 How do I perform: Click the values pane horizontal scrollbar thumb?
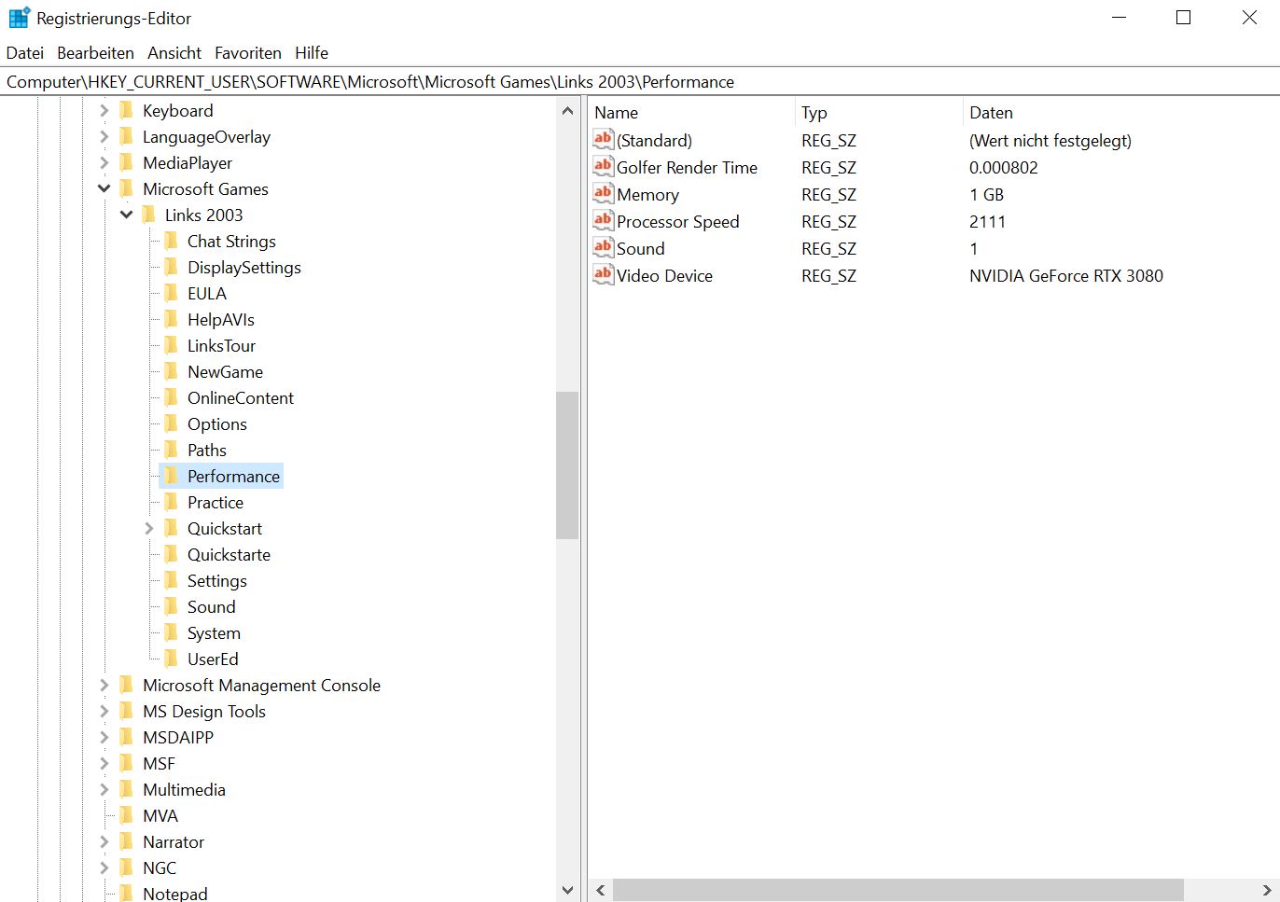898,890
